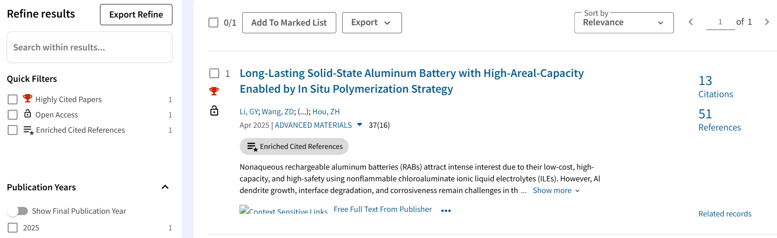Viewport: 777px width, 238px height.
Task: Toggle Show Final Publication Year switch
Action: pos(18,211)
